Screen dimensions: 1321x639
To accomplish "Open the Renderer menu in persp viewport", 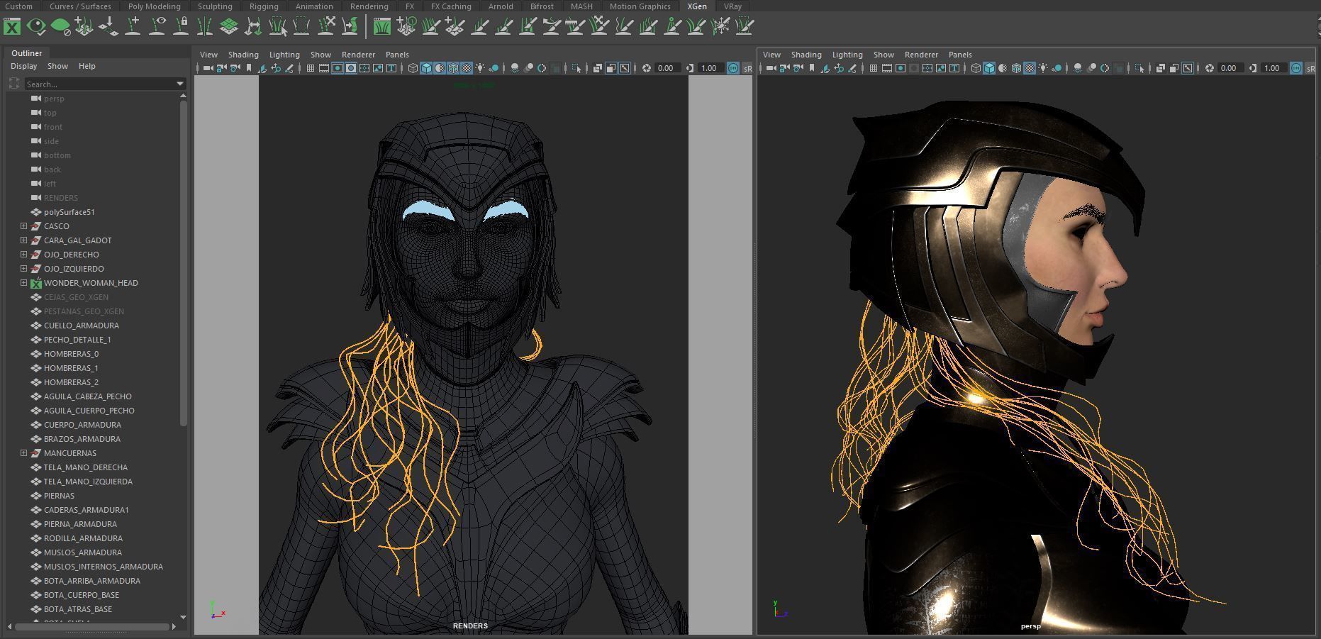I will tap(921, 55).
